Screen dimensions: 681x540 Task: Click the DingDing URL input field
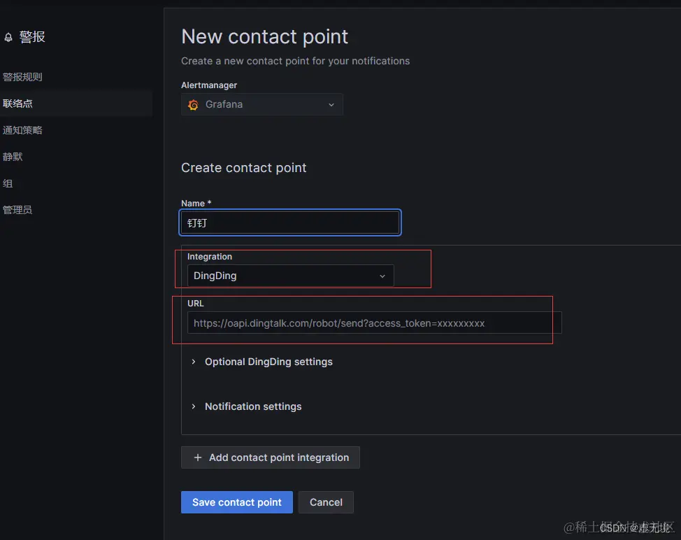point(374,322)
